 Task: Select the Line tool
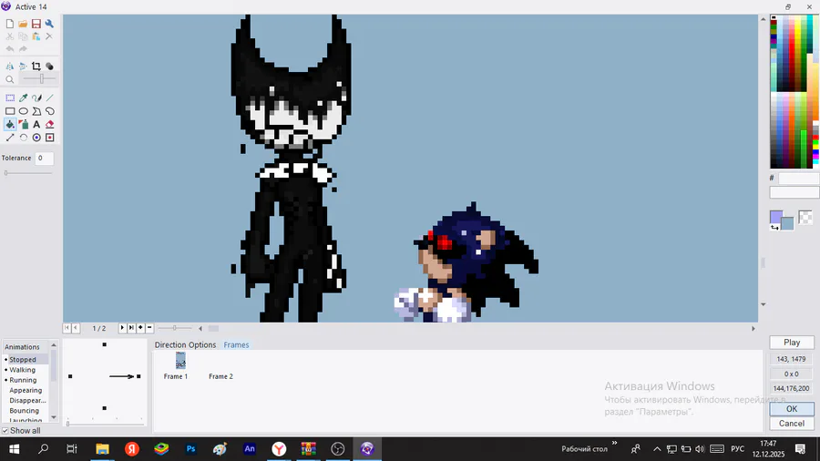tap(50, 97)
